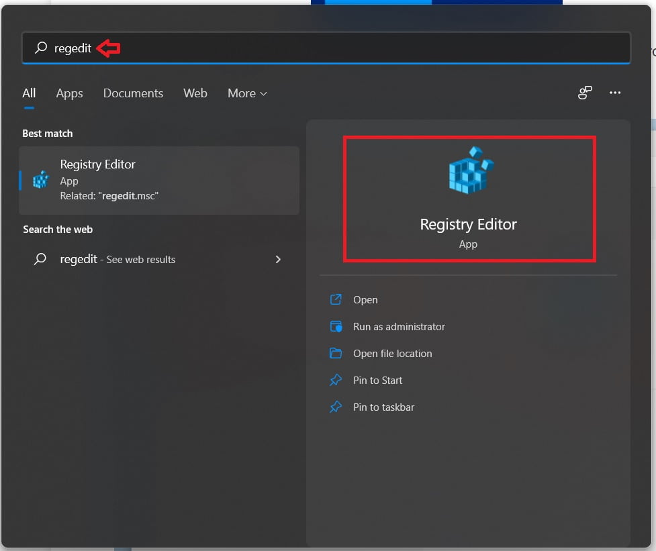This screenshot has height=551, width=656.
Task: Select the All tab
Action: (x=29, y=93)
